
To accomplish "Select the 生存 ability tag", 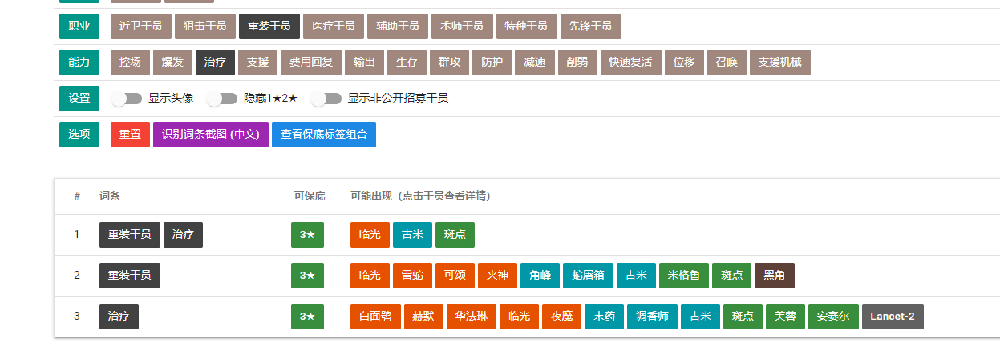I will [x=407, y=63].
